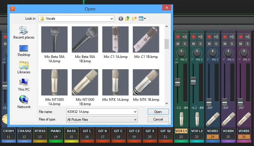Open the View Menu icon in dialog toolbar
This screenshot has width=254, height=146.
coord(141,19)
